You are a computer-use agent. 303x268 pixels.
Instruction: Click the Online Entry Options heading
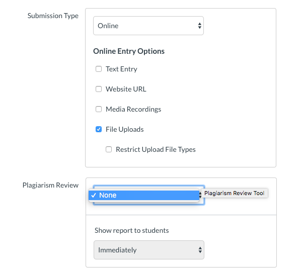(x=129, y=51)
